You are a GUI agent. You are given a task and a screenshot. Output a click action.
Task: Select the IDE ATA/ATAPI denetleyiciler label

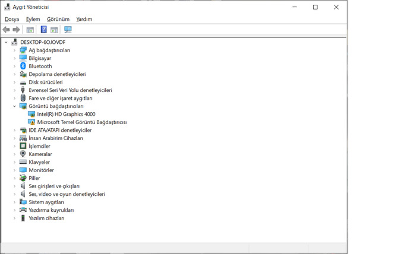click(60, 130)
